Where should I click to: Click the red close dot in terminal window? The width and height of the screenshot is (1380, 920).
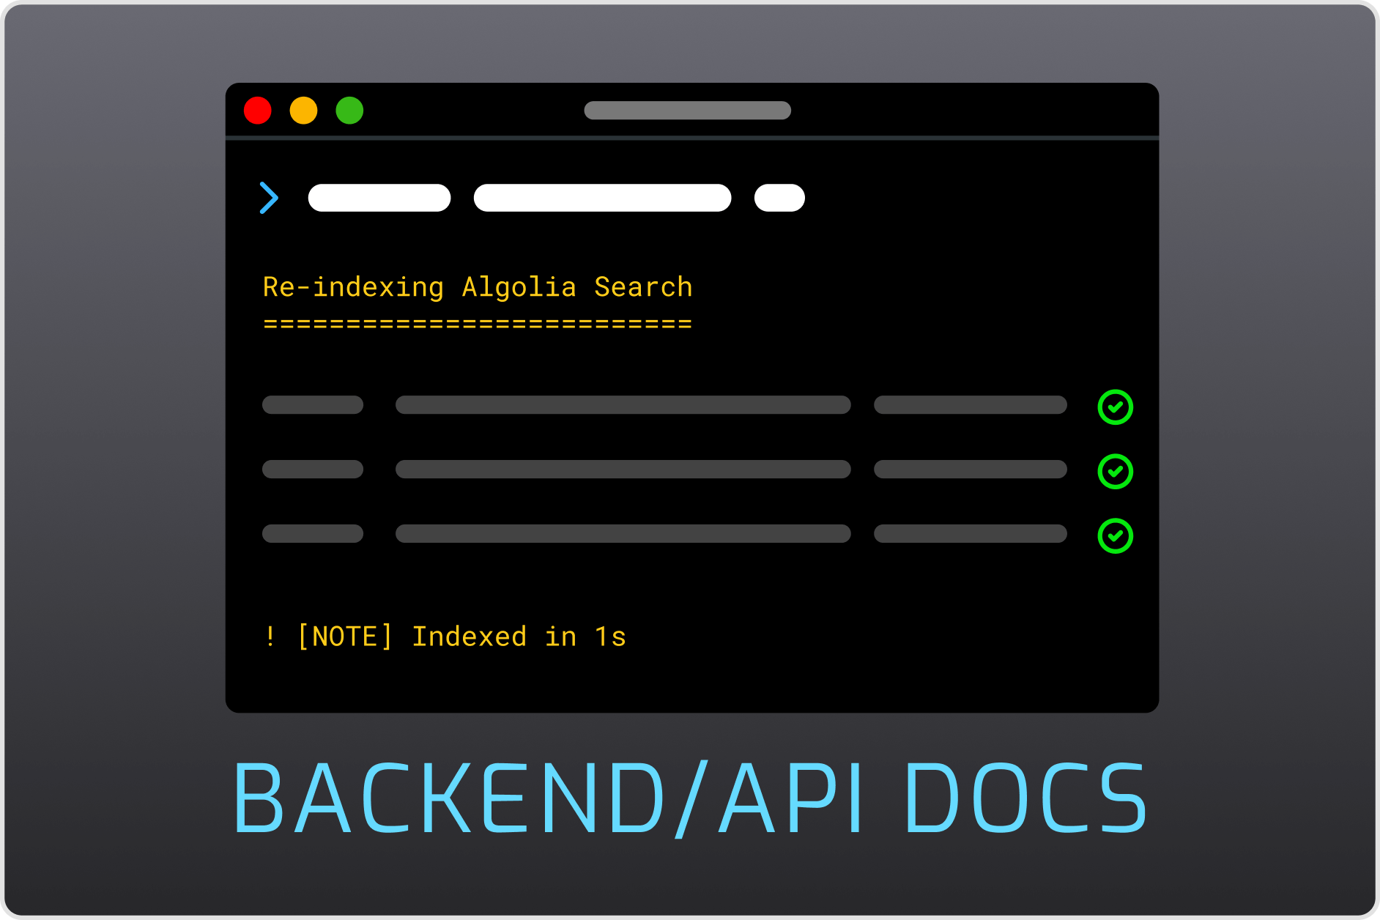point(258,111)
